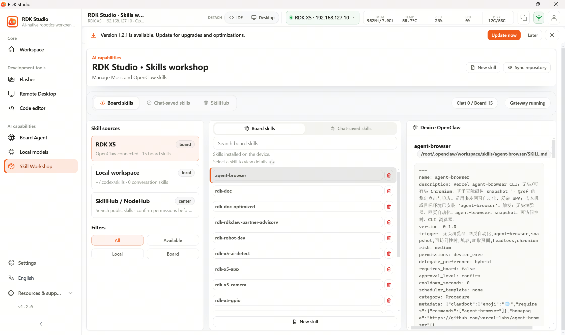Image resolution: width=565 pixels, height=335 pixels.
Task: Postpone the update with Later
Action: pyautogui.click(x=533, y=35)
